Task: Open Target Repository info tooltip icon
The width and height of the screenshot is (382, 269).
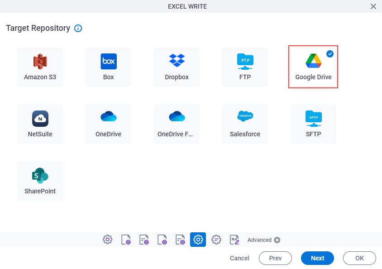Action: pyautogui.click(x=78, y=28)
